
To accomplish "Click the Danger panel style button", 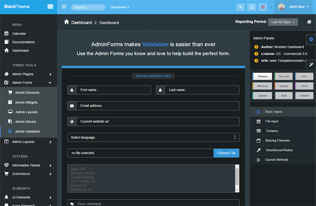I will coord(283,86).
